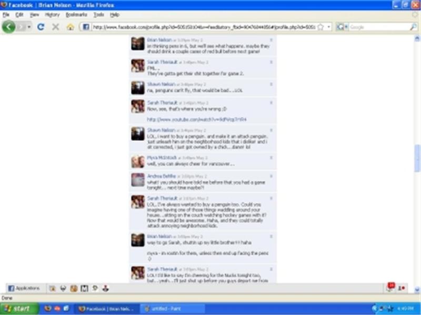Click the volume icon in the system tray

(x=376, y=308)
